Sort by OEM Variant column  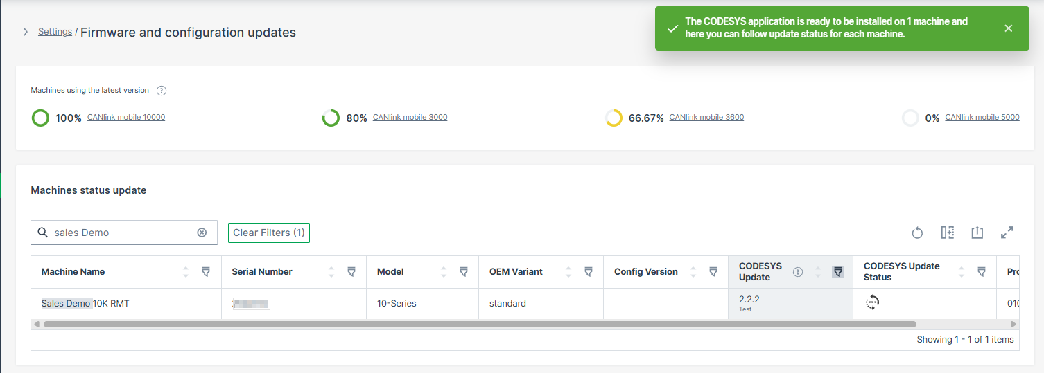[568, 272]
